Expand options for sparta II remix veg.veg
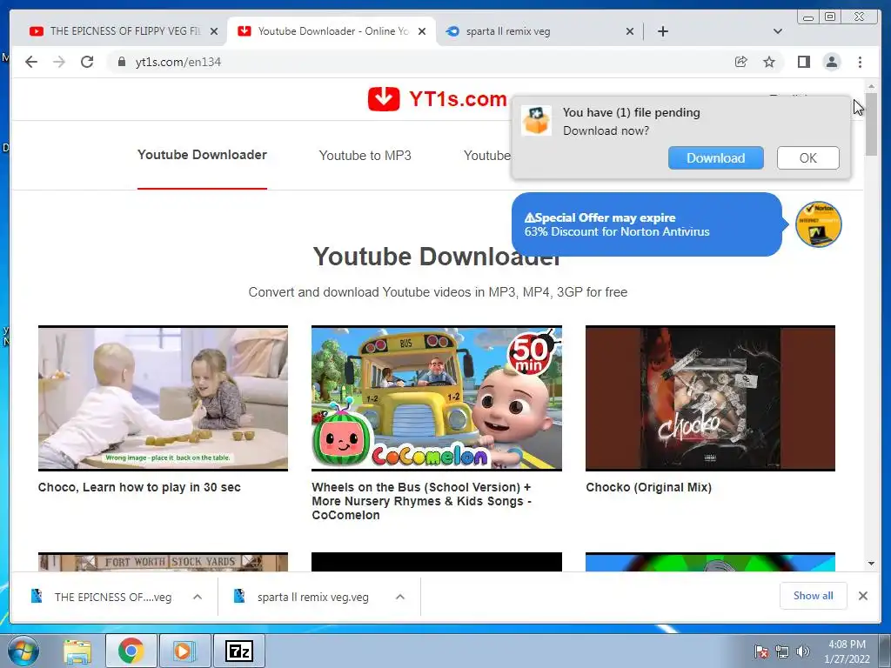Screen dimensions: 891x668 click(x=400, y=597)
